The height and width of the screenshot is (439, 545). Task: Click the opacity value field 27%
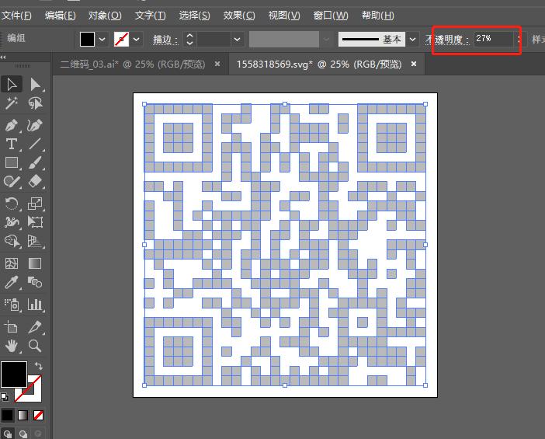494,39
